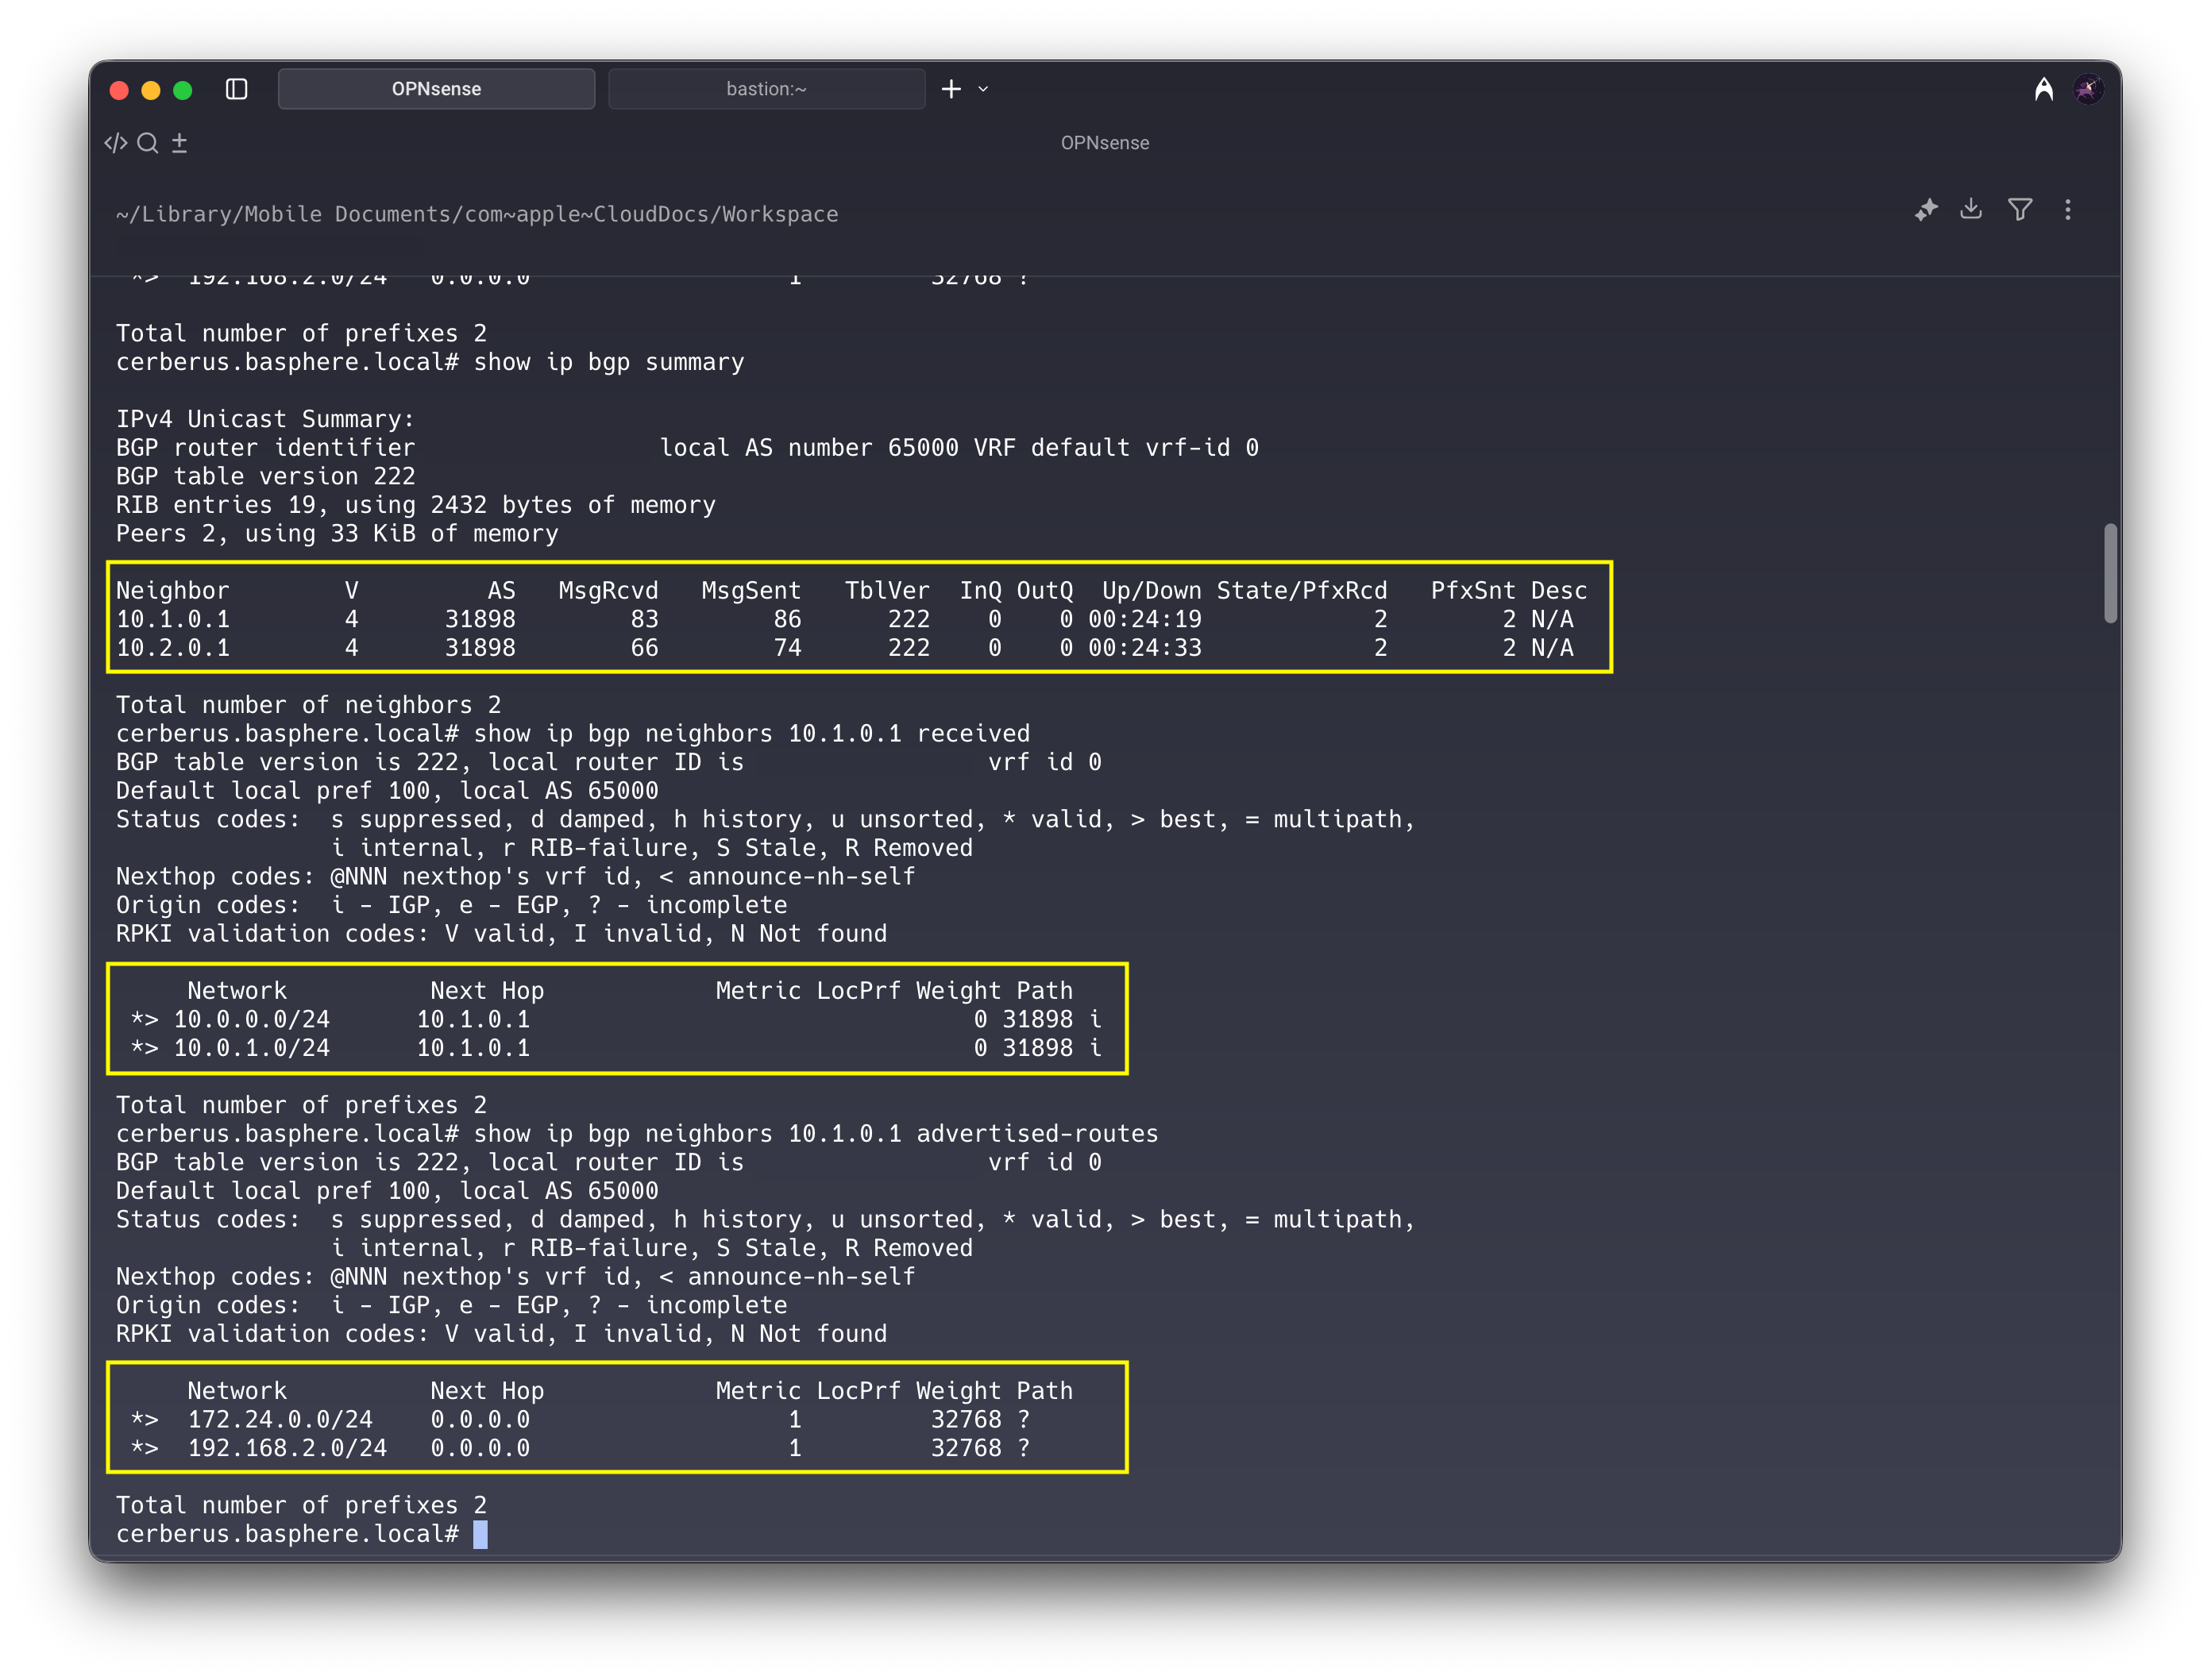Click the command prompt input cursor
Image resolution: width=2211 pixels, height=1680 pixels.
tap(481, 1534)
